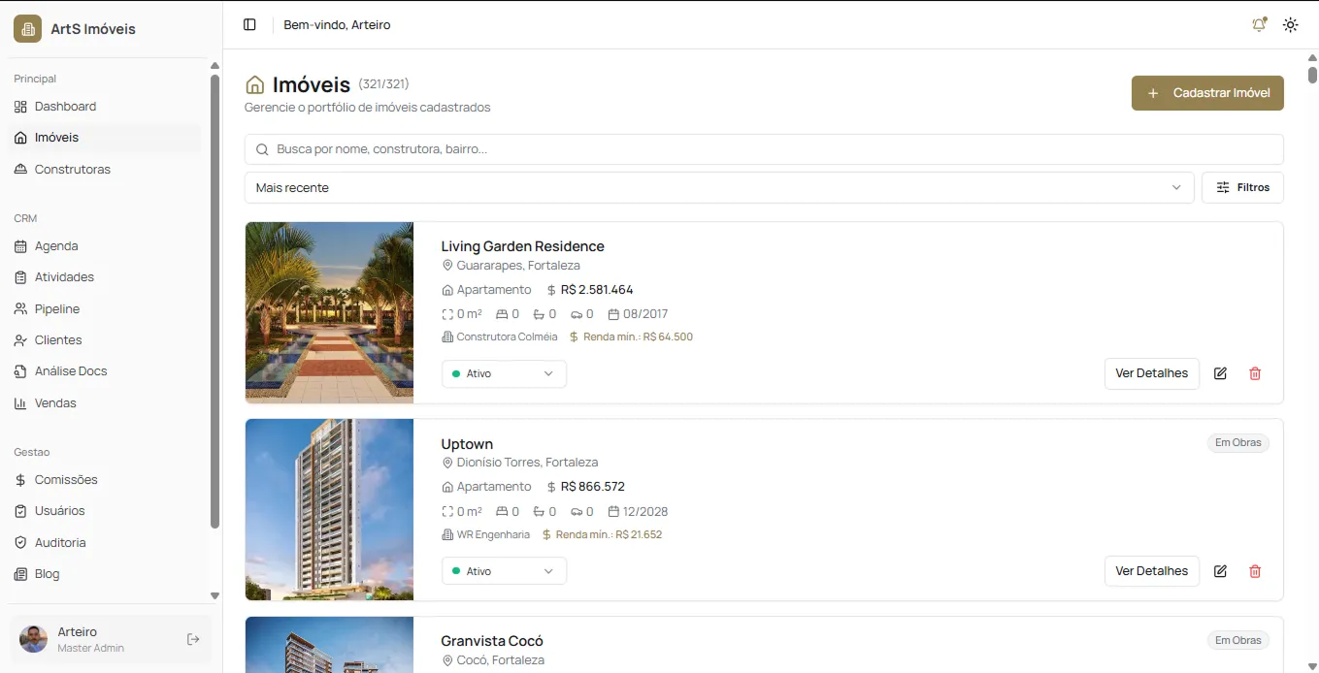Open the Filtros button
This screenshot has height=673, width=1319.
(1242, 188)
